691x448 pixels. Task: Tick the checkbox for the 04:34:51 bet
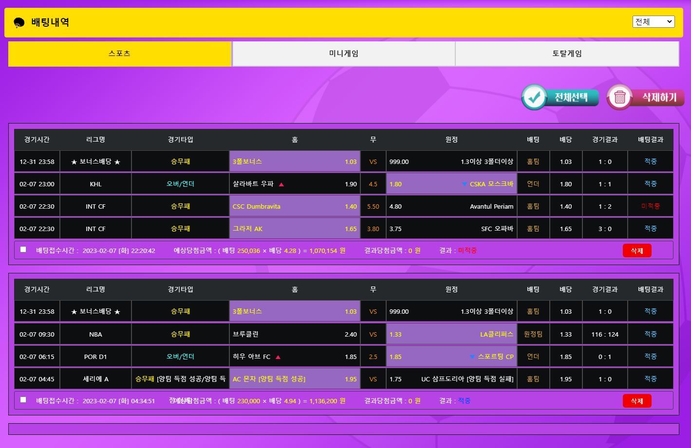pos(23,400)
